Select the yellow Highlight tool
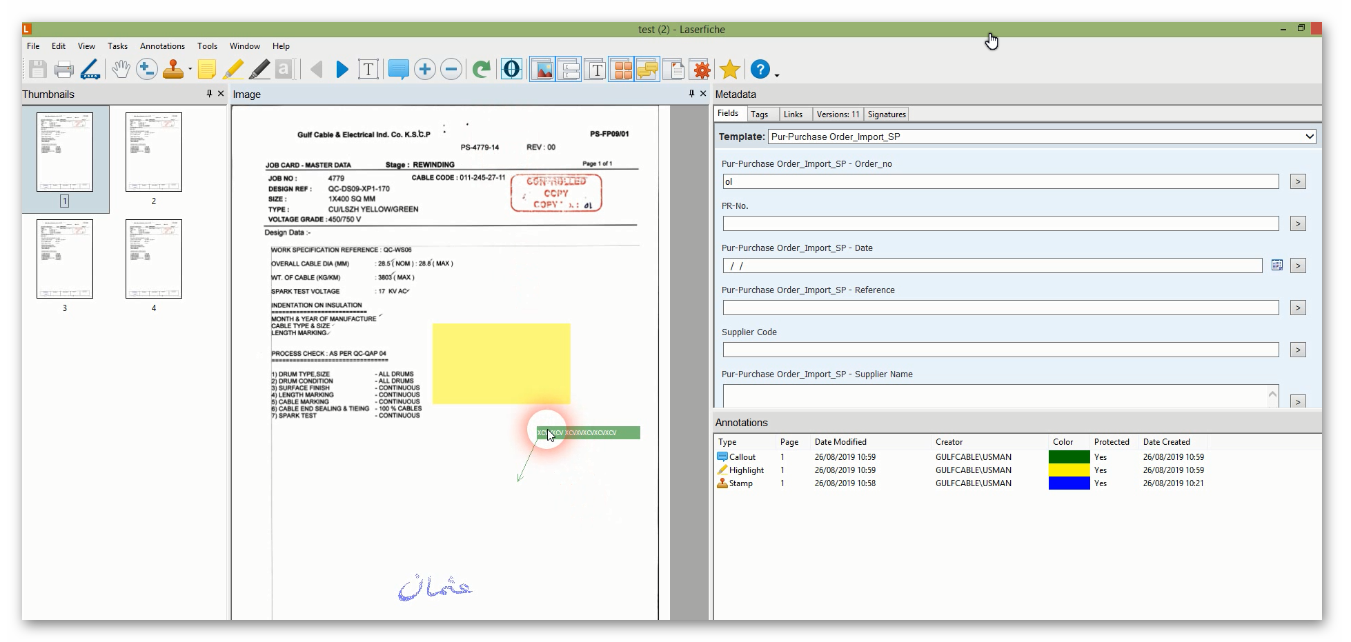Image resolution: width=1351 pixels, height=642 pixels. click(233, 70)
